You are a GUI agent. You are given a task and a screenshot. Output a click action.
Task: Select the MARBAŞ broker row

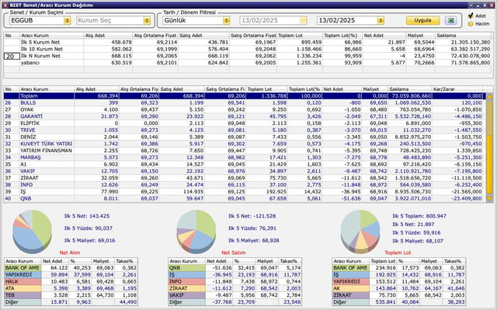tap(244, 158)
